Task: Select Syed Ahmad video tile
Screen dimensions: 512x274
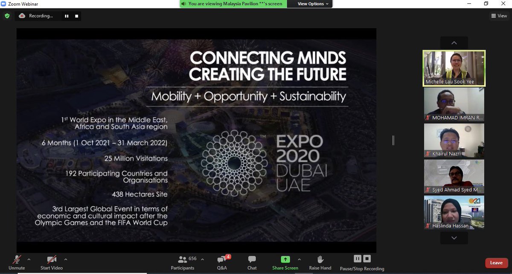Action: tap(454, 177)
